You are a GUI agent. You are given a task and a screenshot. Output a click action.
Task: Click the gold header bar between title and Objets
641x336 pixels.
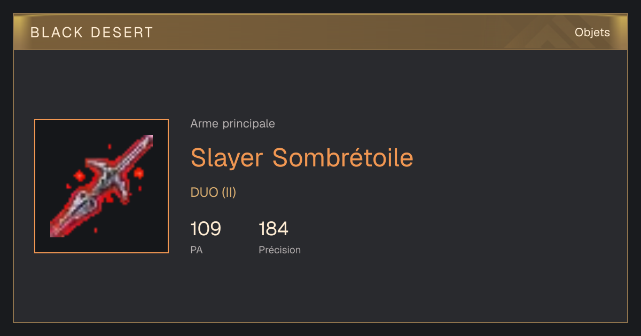(x=363, y=33)
